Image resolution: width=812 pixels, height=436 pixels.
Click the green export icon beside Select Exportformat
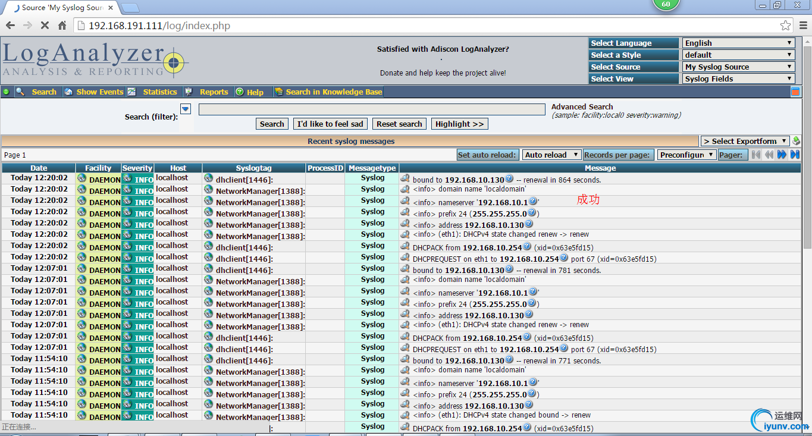(797, 141)
